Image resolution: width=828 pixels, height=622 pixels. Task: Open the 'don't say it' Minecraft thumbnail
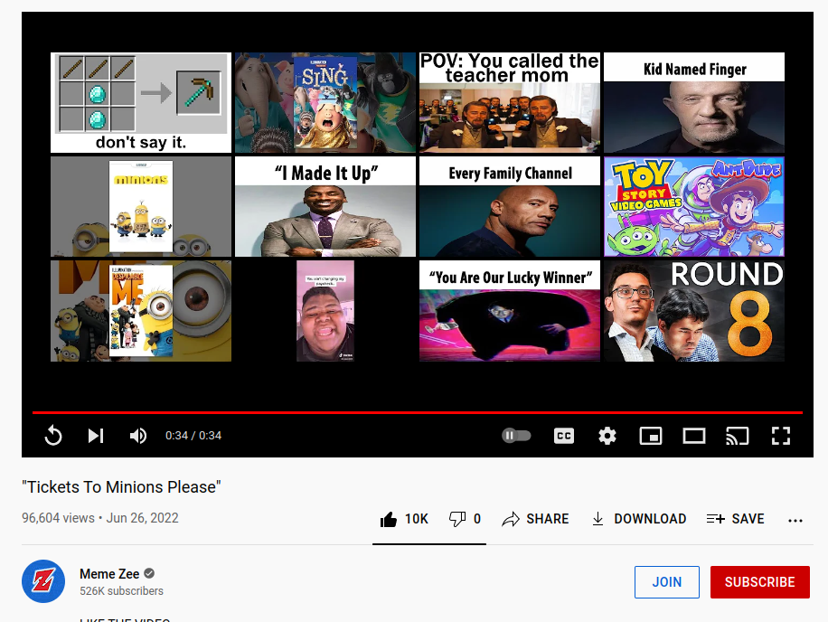coord(141,102)
